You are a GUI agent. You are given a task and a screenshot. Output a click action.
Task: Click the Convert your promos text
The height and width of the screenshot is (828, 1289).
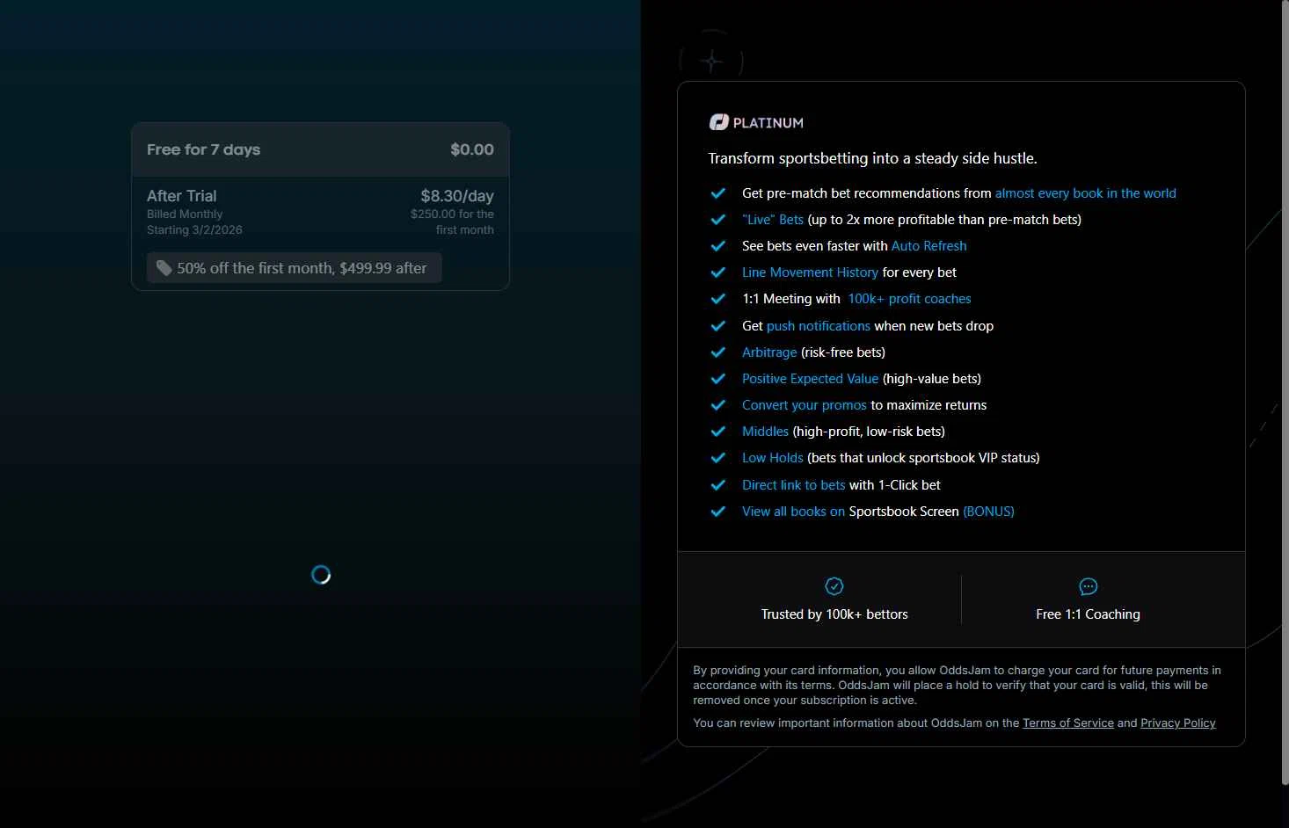805,405
